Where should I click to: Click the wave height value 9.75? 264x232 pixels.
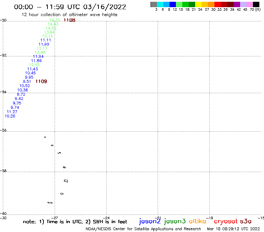17,103
